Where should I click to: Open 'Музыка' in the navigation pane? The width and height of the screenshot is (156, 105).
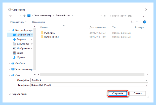click(21, 58)
